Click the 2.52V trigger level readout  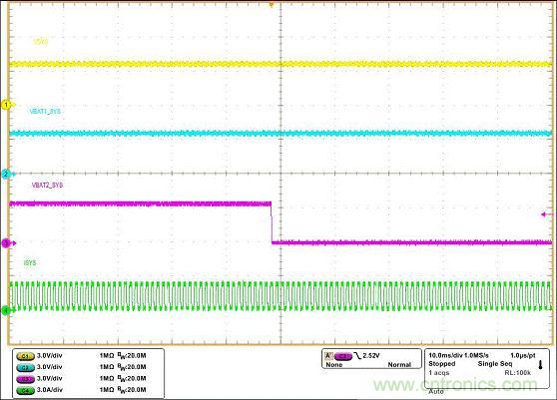(371, 355)
